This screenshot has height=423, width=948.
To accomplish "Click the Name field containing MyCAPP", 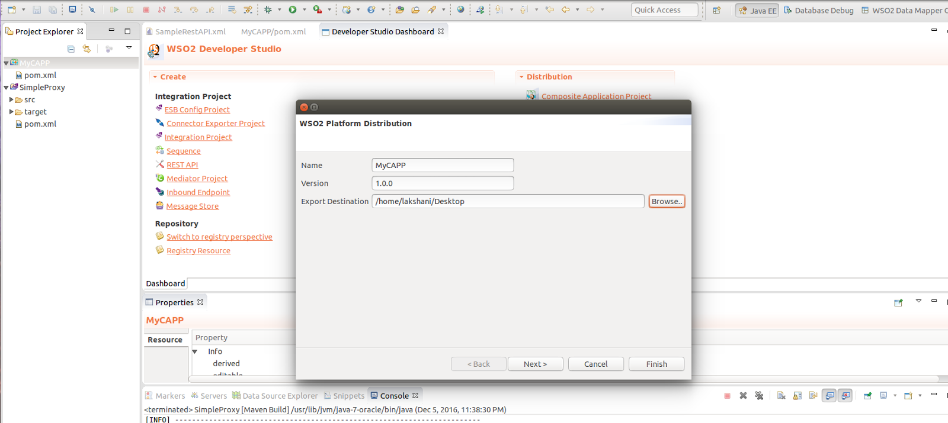I will coord(443,165).
